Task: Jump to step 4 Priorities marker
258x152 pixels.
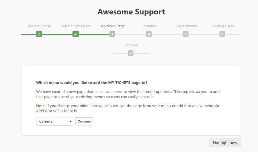Action: coord(149,34)
